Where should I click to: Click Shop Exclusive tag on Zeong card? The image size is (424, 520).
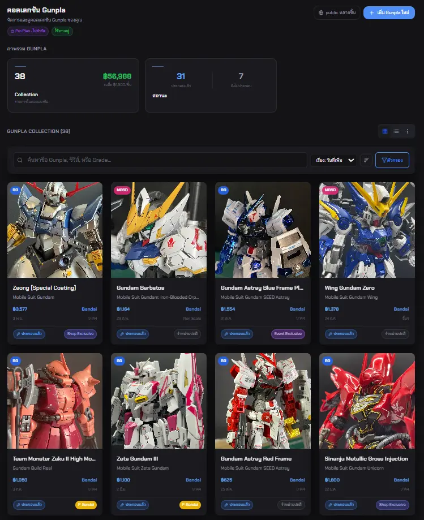(x=80, y=334)
